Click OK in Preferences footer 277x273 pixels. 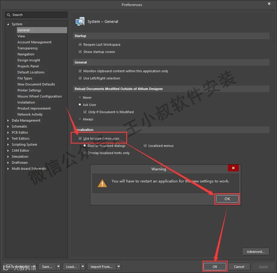(x=215, y=266)
